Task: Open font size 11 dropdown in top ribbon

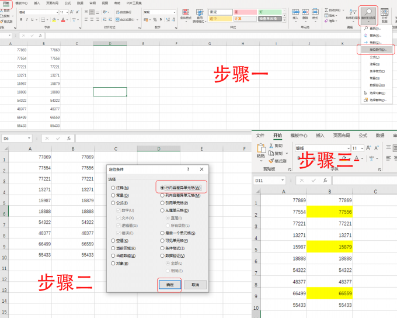Action: [x=67, y=12]
